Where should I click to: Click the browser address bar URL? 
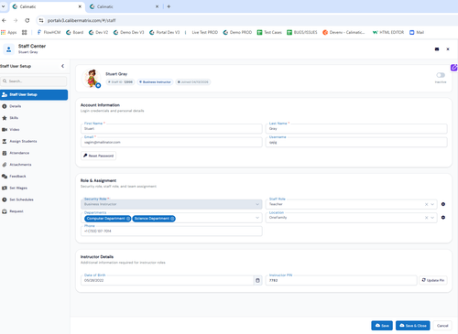click(x=82, y=20)
